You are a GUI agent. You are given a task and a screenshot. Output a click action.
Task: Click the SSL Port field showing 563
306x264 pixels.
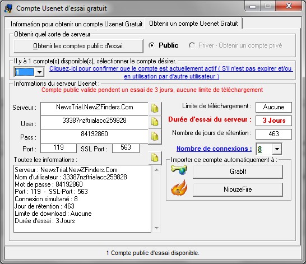point(126,148)
